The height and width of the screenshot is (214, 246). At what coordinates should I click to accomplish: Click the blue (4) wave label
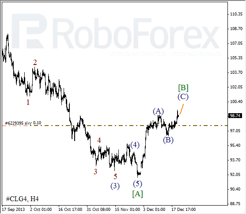pos(135,145)
